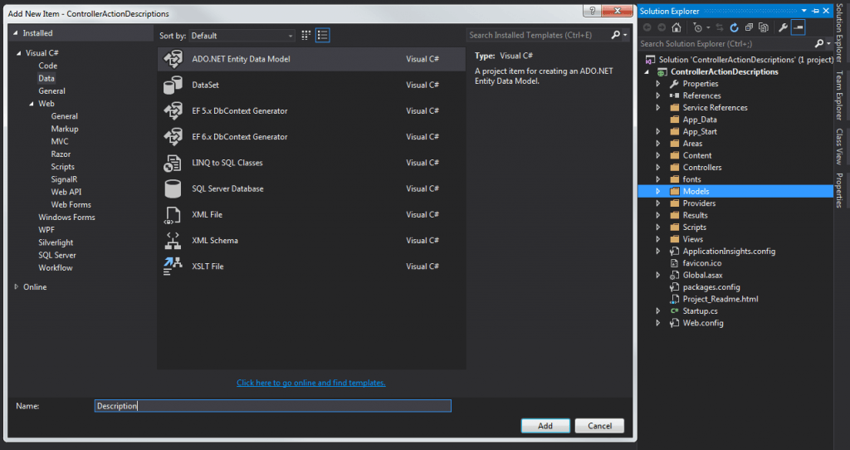
Task: Switch templates to small icons view
Action: point(306,35)
